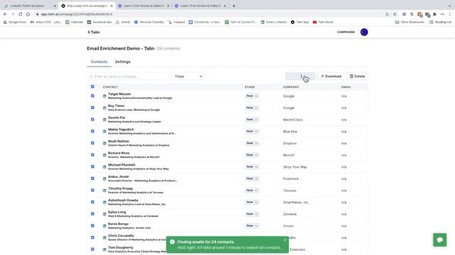Open LinkedIn icon next to Richard Rhee

(x=105, y=155)
